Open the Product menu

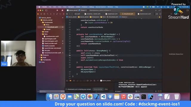click(85, 7)
